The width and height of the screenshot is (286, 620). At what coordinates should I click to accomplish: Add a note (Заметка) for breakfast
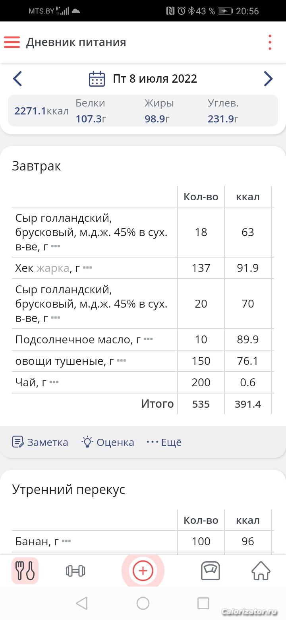[40, 442]
